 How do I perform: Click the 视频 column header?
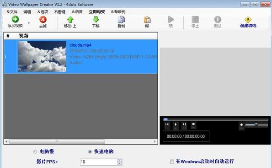pos(24,36)
